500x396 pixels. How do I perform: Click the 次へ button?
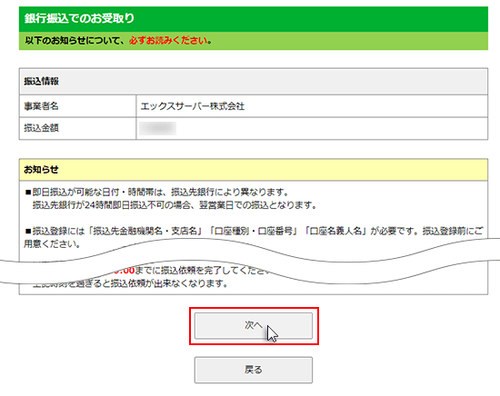tap(254, 325)
